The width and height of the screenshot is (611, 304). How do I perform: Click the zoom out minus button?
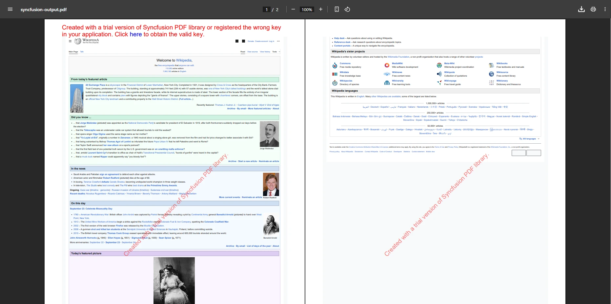click(293, 9)
